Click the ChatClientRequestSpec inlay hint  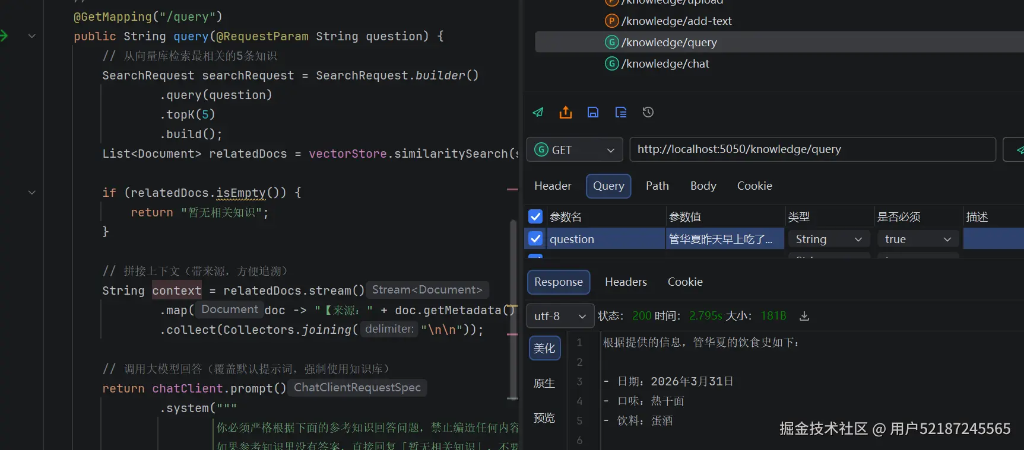(x=357, y=388)
